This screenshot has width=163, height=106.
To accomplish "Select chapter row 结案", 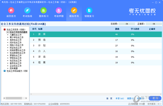I will (x=96, y=63).
